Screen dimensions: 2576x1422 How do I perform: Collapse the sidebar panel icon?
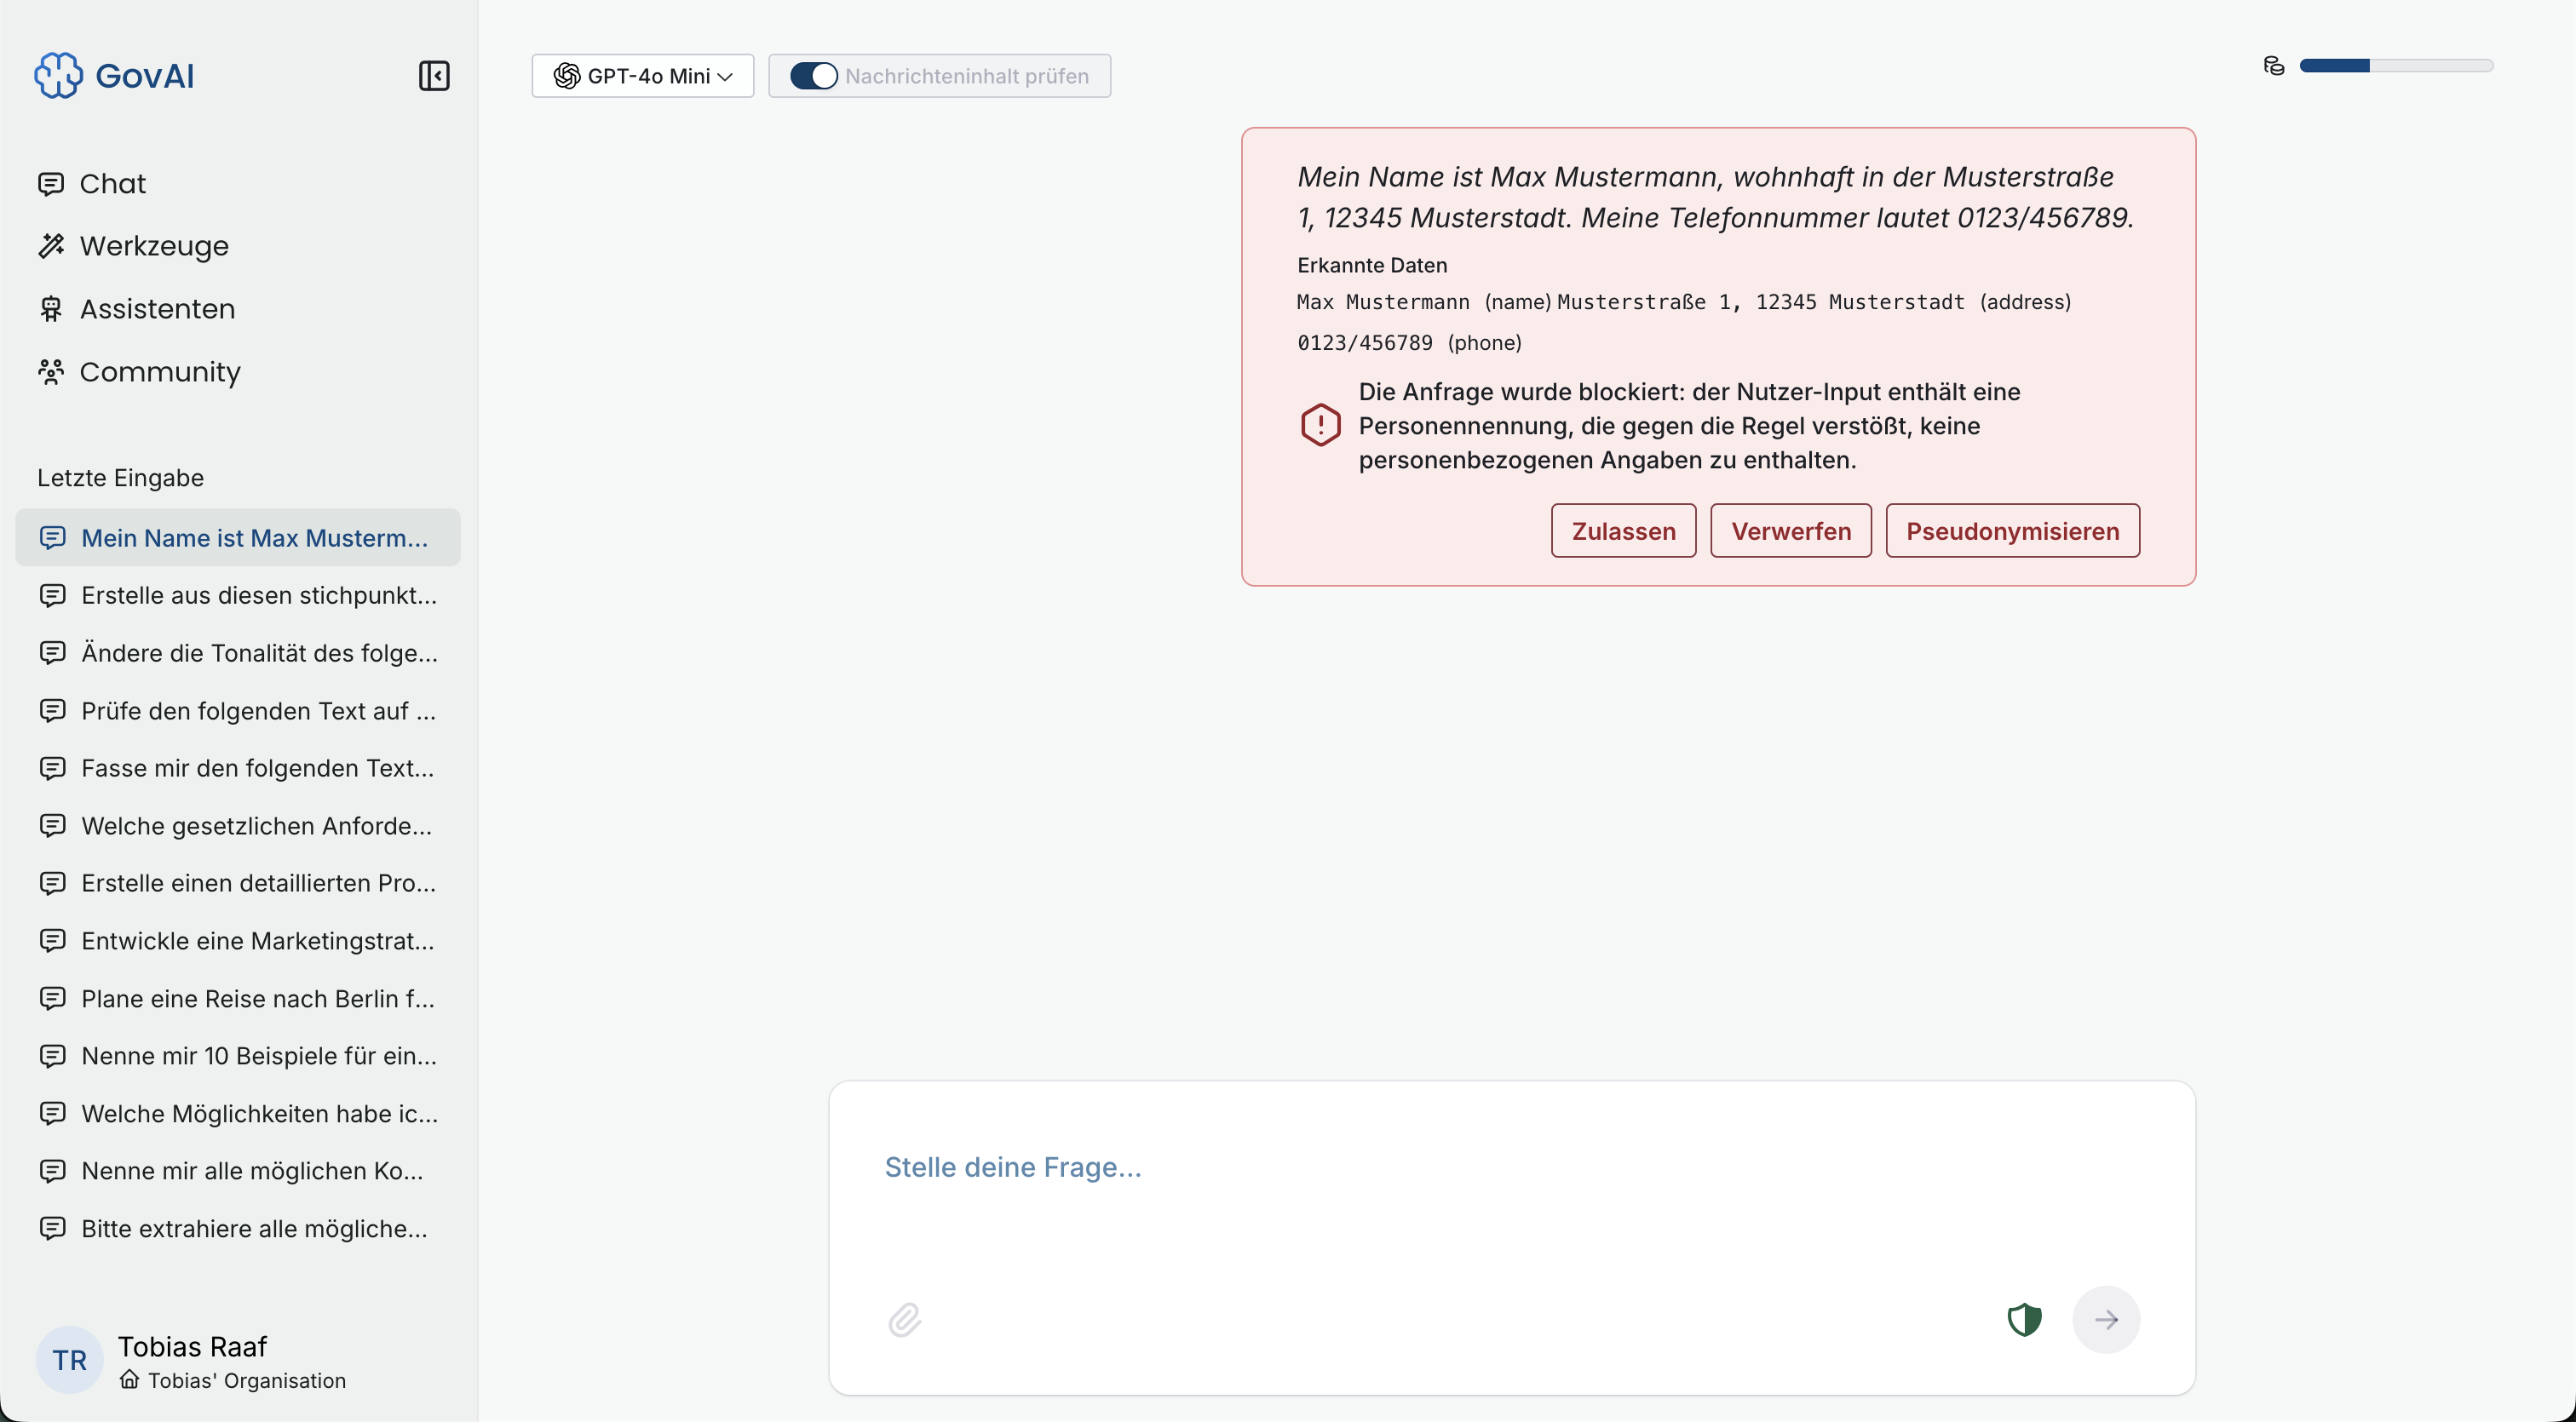(433, 76)
